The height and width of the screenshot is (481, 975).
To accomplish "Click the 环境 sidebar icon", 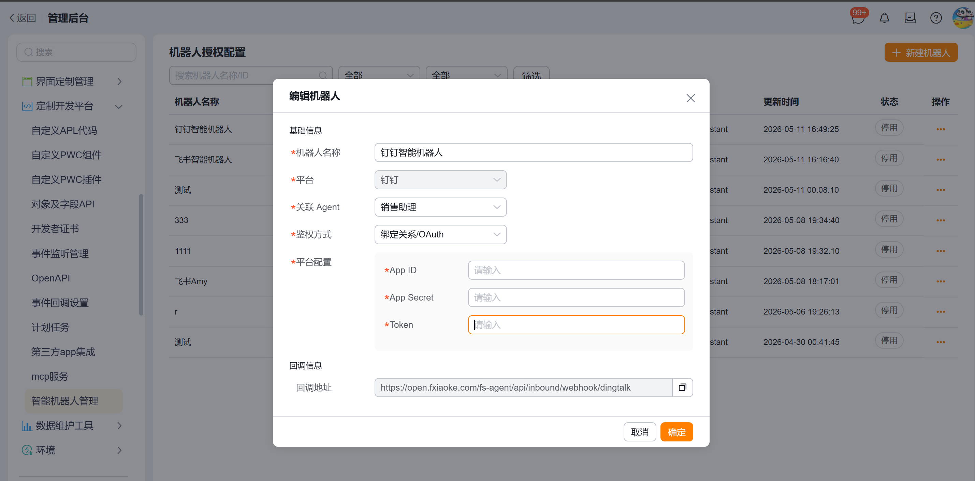I will [27, 450].
